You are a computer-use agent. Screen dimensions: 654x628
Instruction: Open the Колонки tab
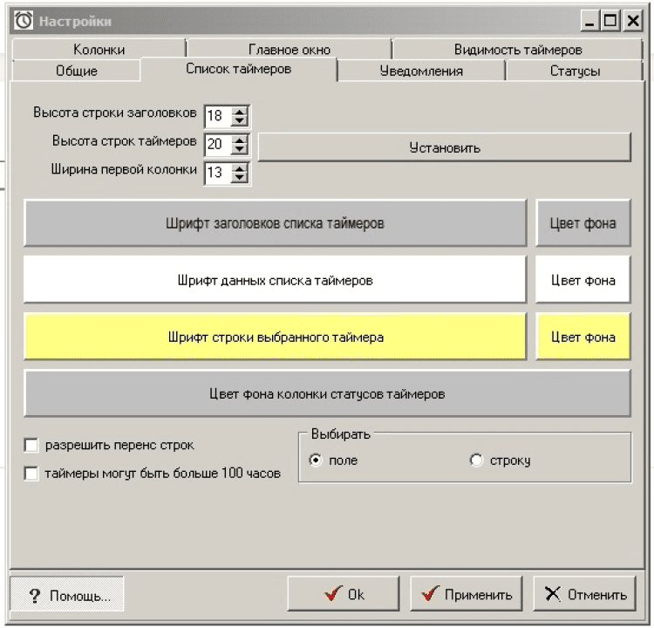(x=99, y=49)
